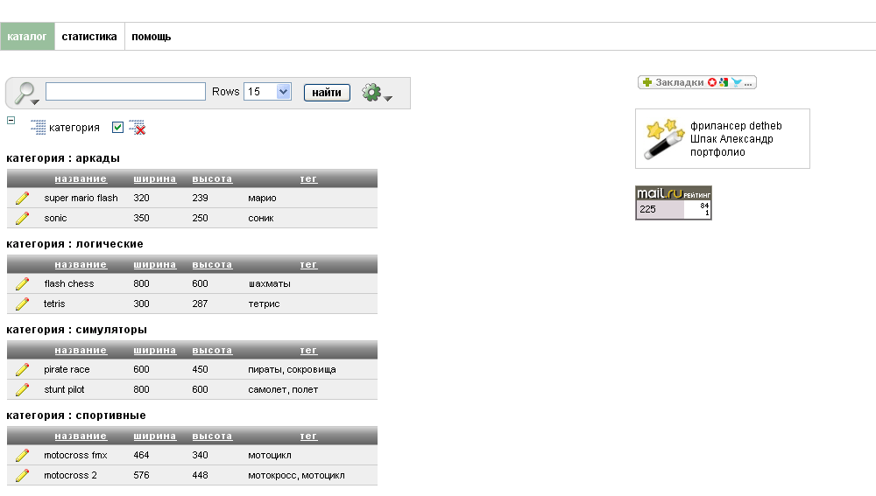
Task: Open the gear actions menu
Action: tap(377, 93)
